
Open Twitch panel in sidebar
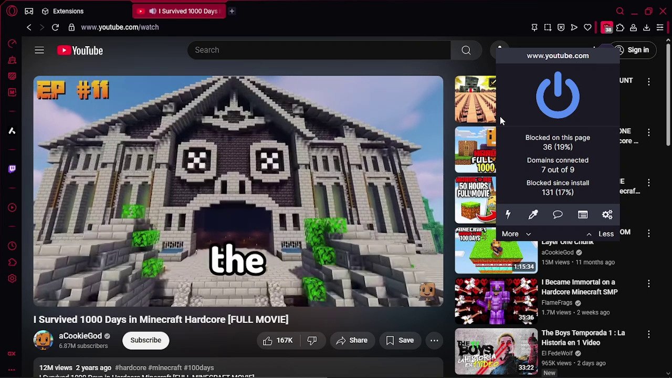point(12,169)
